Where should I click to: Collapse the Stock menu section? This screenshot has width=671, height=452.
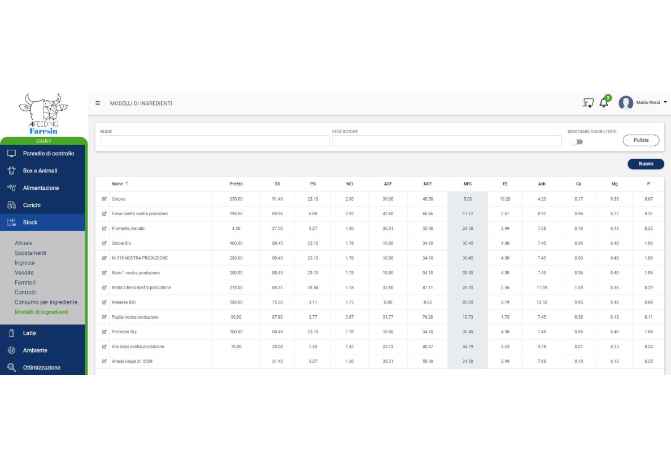click(x=43, y=222)
